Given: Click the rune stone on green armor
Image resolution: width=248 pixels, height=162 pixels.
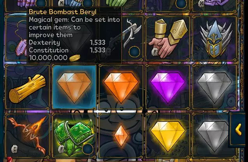Looking at the screenshot, I should pos(61,149).
